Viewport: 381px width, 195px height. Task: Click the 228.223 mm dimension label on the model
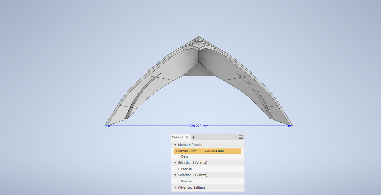[199, 126]
